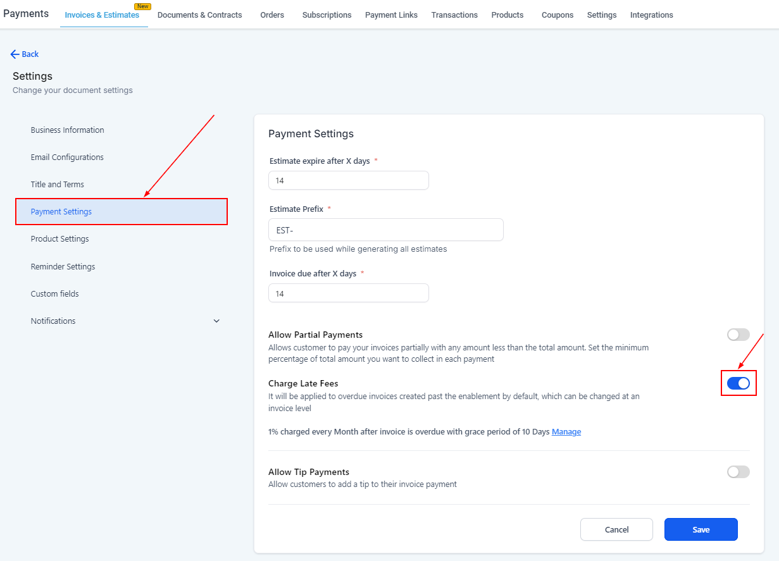
Task: Open the Transactions tab
Action: (x=454, y=15)
